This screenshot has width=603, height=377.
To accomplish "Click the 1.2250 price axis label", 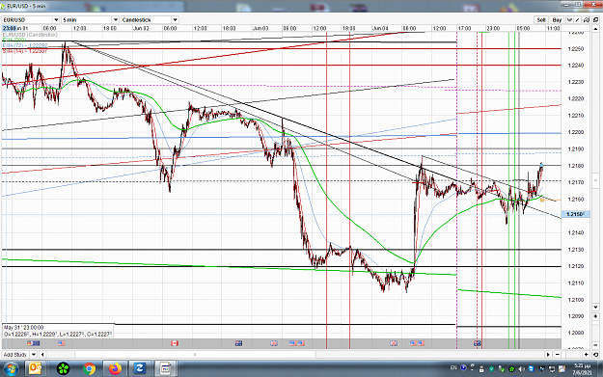I will tap(576, 49).
